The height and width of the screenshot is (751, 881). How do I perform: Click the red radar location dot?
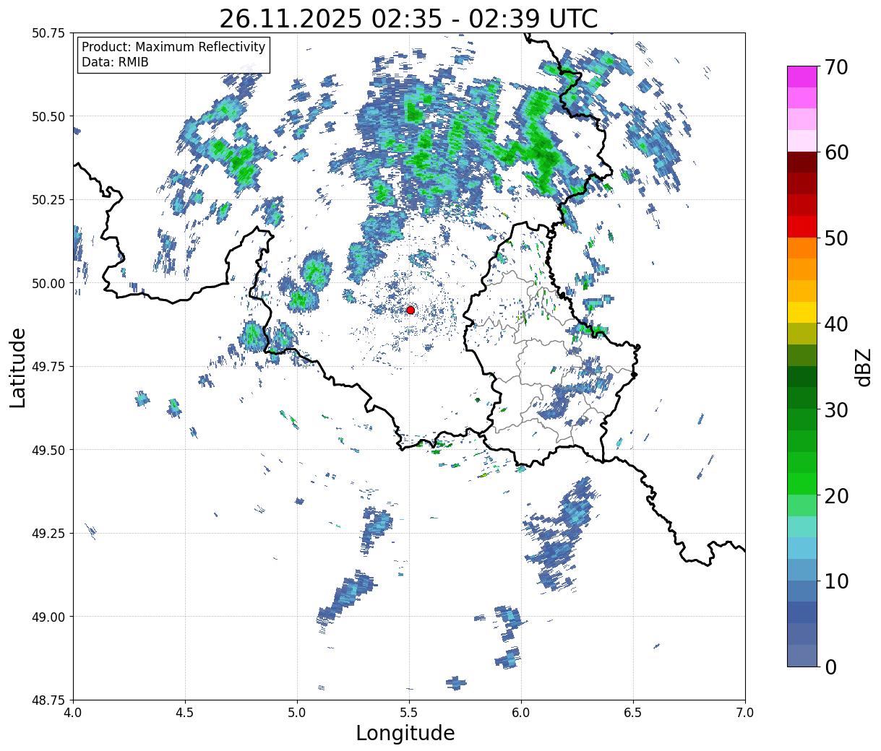click(x=411, y=310)
